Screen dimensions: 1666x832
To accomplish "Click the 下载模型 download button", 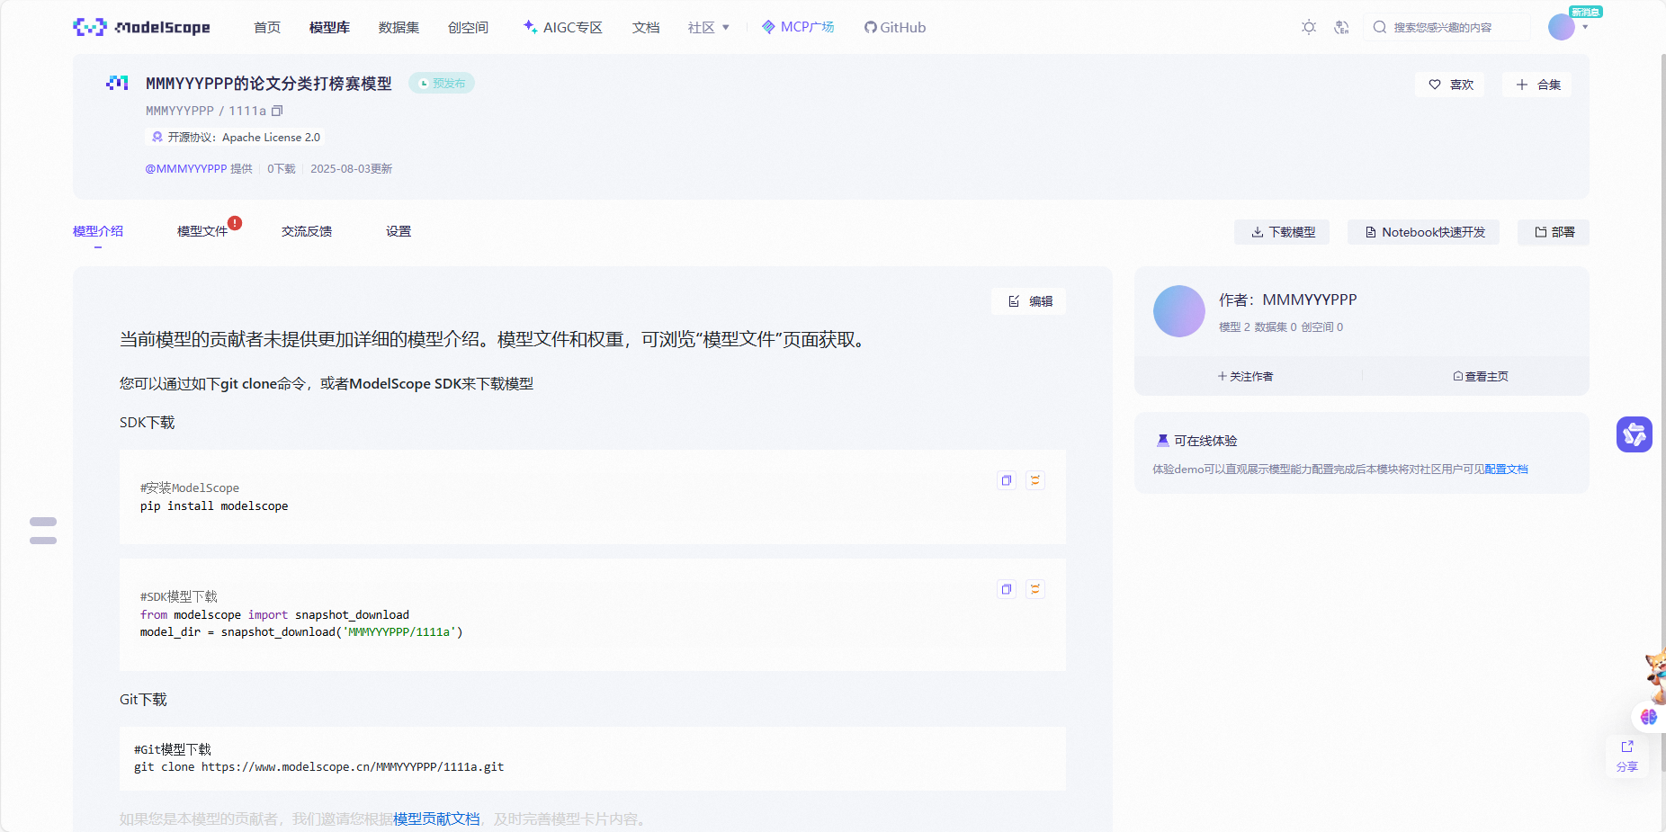I will pos(1282,232).
